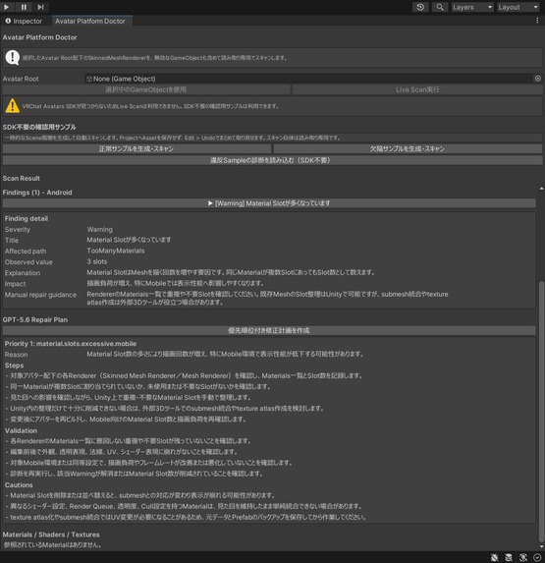This screenshot has width=545, height=563.
Task: Click the 優先順位付き修正計画を作成 button
Action: click(269, 331)
